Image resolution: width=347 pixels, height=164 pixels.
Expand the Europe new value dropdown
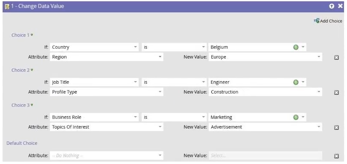[265, 57]
